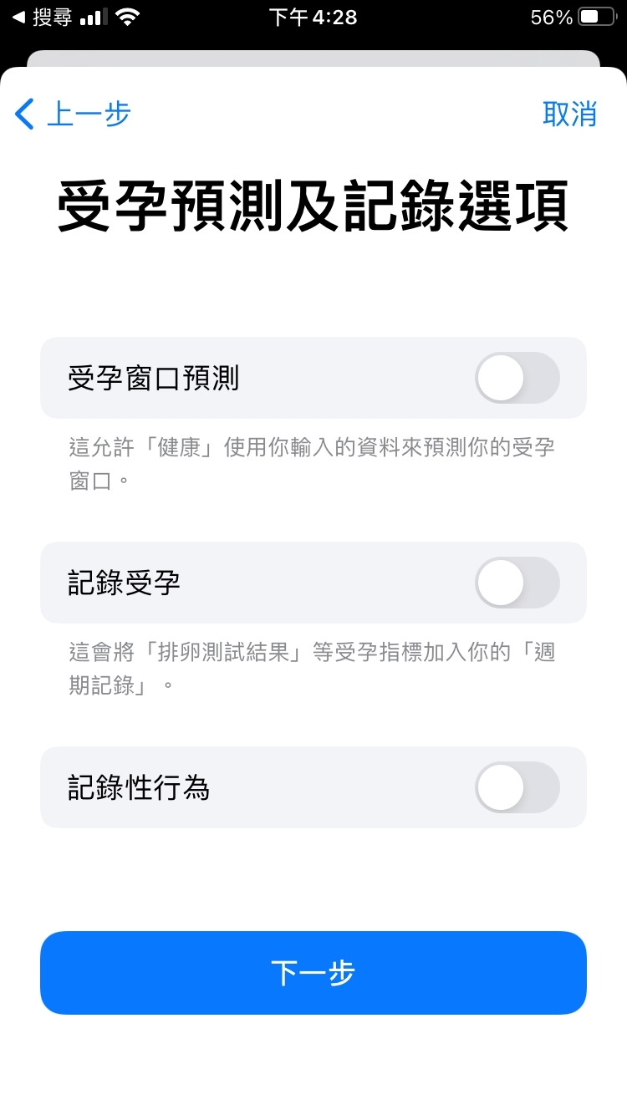Turn on the 記錄受孕 switch
The height and width of the screenshot is (1115, 627).
point(517,583)
